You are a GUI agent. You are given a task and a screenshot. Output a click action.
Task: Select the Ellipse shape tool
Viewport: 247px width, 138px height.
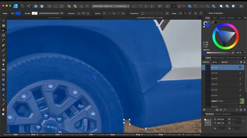click(x=3, y=85)
